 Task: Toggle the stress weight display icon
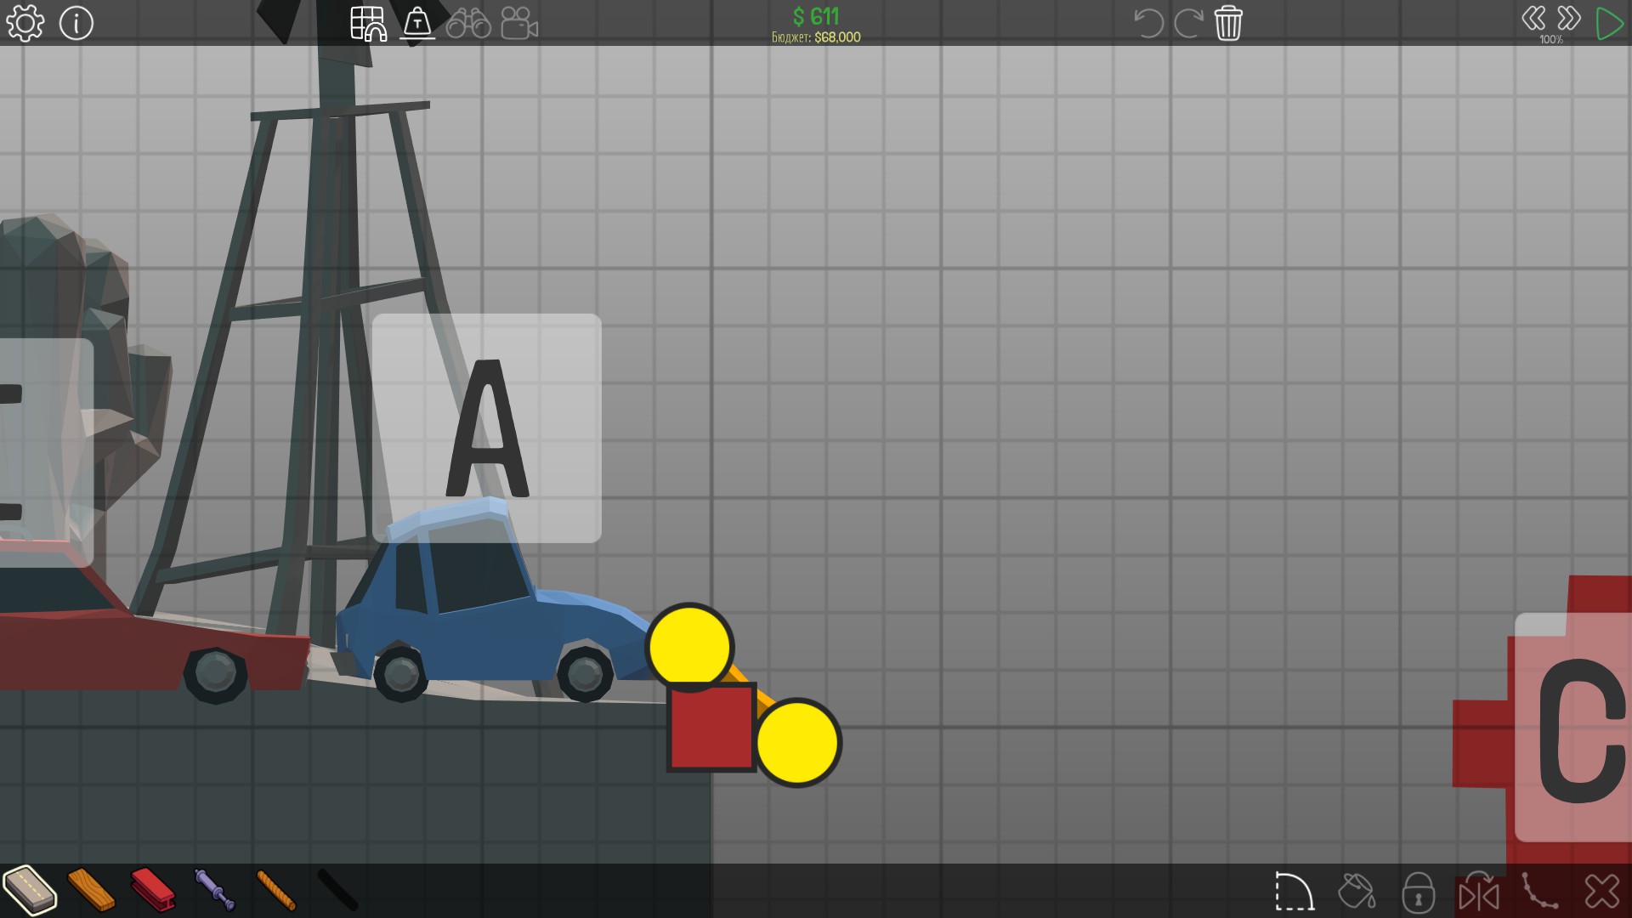pyautogui.click(x=417, y=23)
